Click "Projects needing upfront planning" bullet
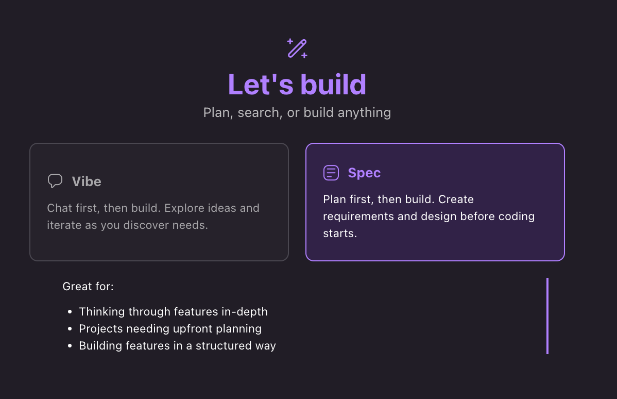Viewport: 617px width, 399px height. [x=170, y=328]
